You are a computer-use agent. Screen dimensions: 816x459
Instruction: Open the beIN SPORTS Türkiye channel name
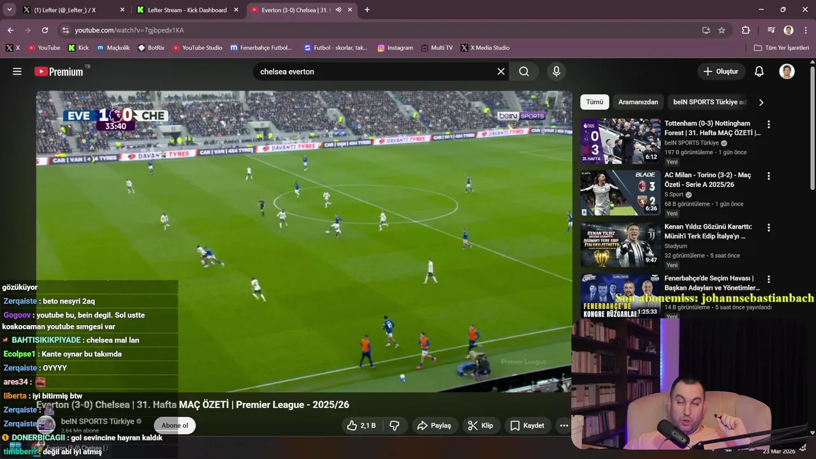tap(98, 421)
